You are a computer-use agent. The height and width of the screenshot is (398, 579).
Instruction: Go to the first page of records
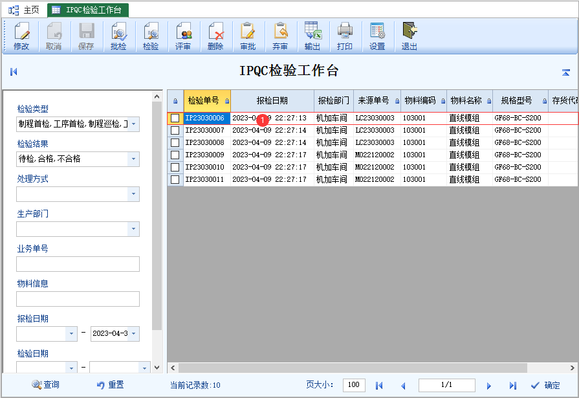[x=379, y=386]
